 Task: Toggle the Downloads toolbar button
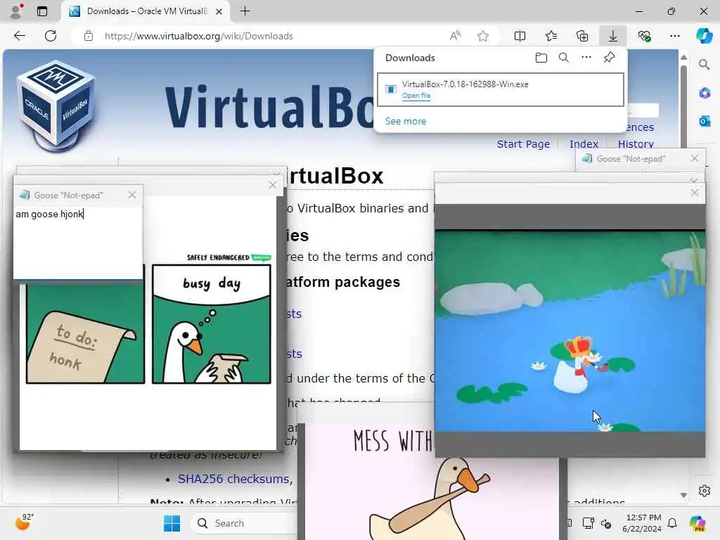[613, 36]
